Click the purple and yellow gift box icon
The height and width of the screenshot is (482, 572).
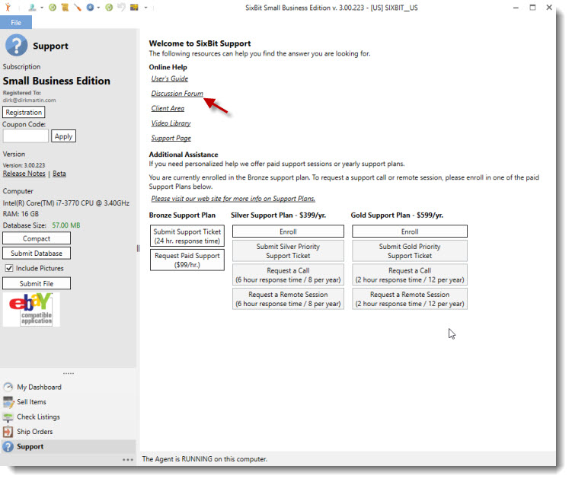point(134,8)
